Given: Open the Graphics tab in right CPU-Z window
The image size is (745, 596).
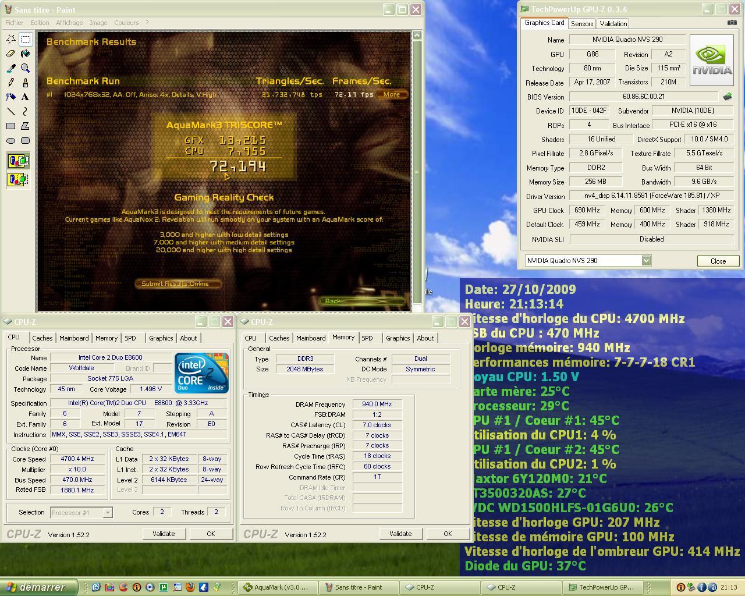Looking at the screenshot, I should point(398,338).
